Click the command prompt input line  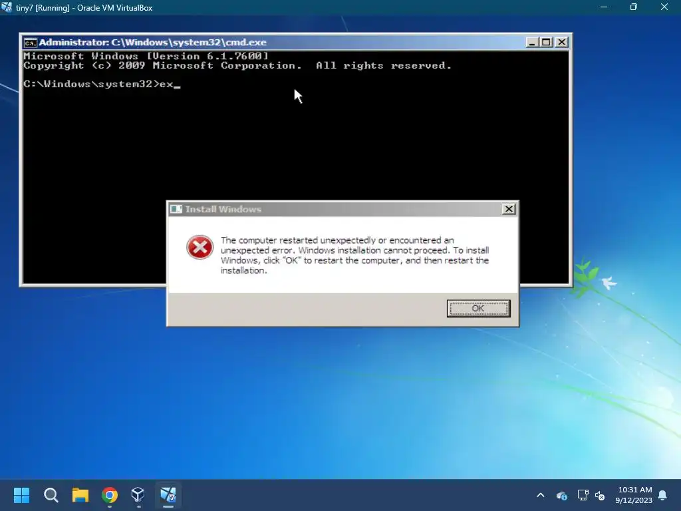pos(102,85)
